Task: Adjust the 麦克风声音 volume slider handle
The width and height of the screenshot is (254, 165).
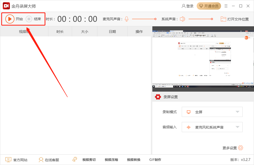Action: pos(155,19)
